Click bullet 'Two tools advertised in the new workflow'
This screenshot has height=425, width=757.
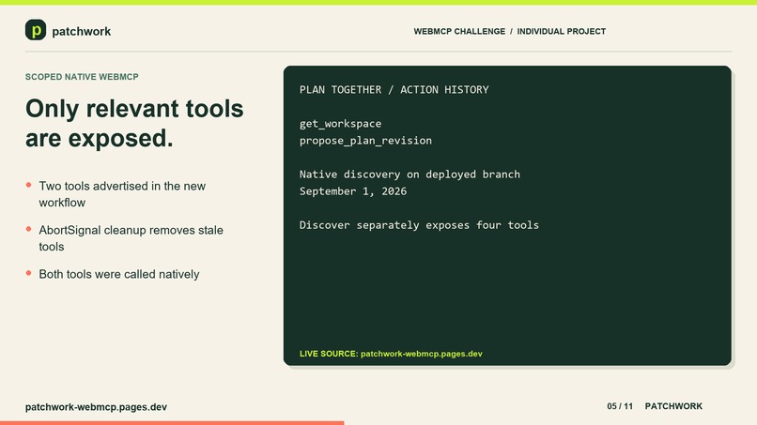pos(122,194)
